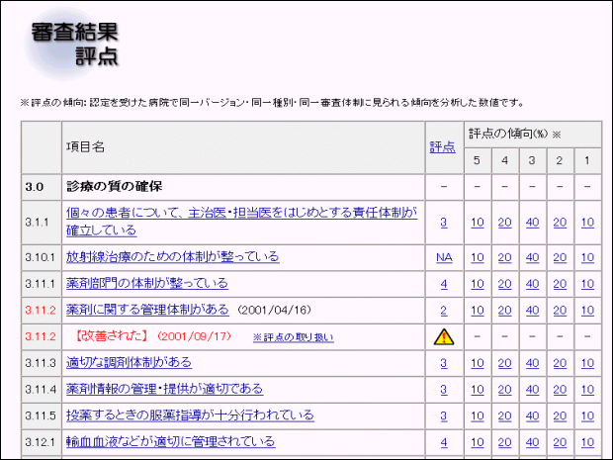613x460 pixels.
Task: Open 輸血血液などが適切に管理されている link
Action: coord(170,441)
